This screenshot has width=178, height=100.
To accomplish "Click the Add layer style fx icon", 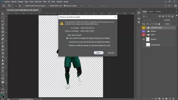I will coord(156,99).
